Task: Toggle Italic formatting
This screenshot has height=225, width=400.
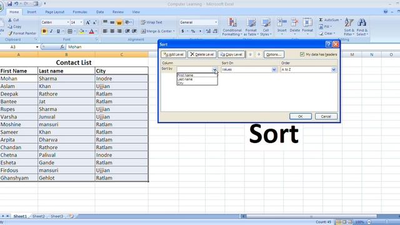Action: (51, 31)
